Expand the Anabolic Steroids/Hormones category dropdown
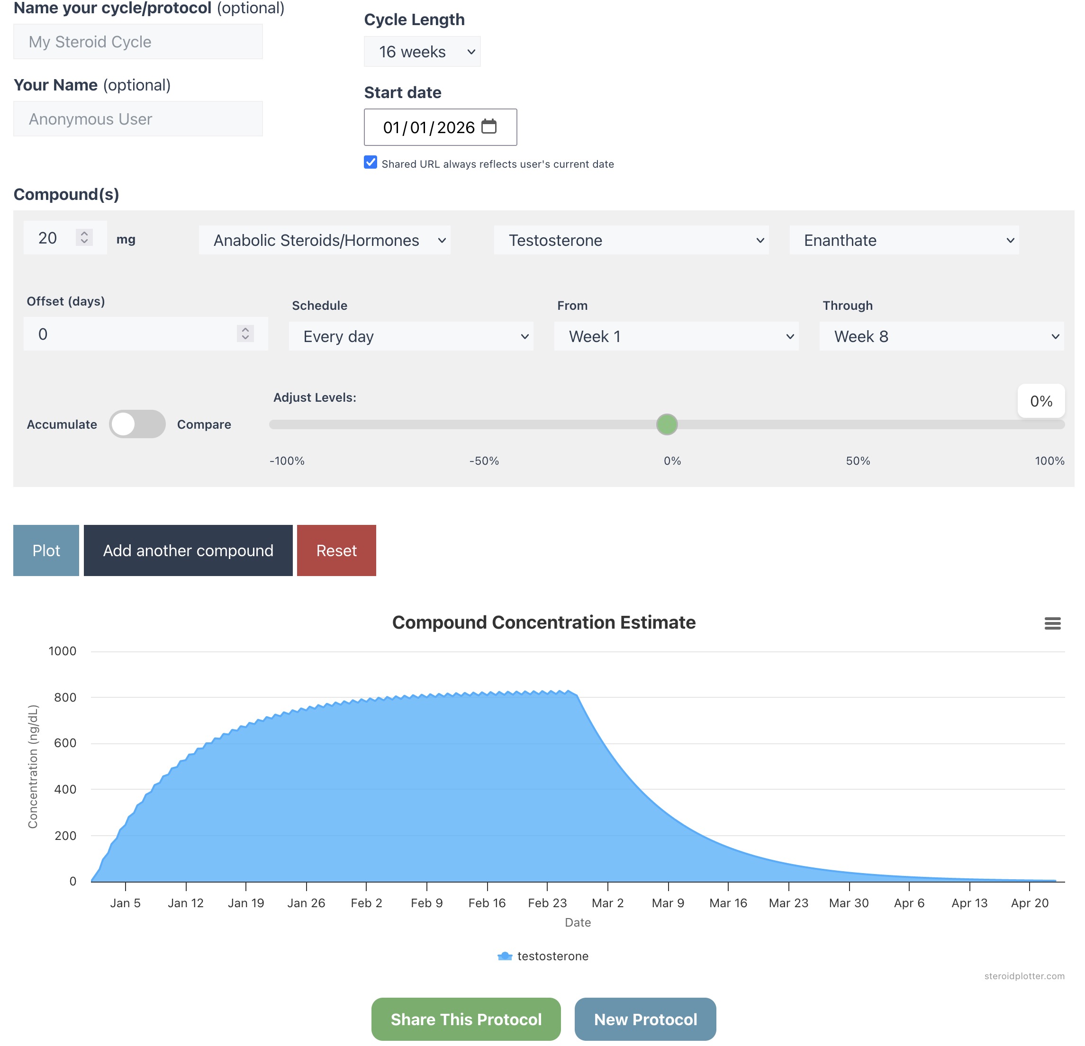 point(325,240)
